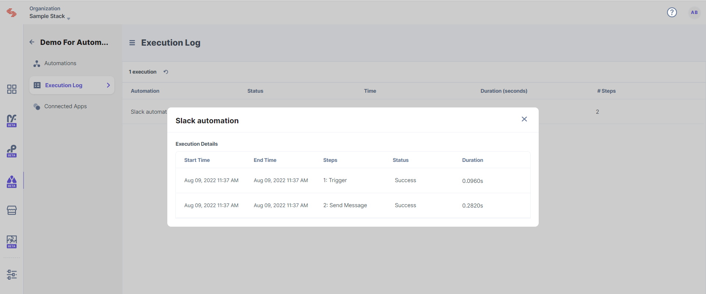
Task: Close the Slack automation dialog
Action: click(x=524, y=119)
